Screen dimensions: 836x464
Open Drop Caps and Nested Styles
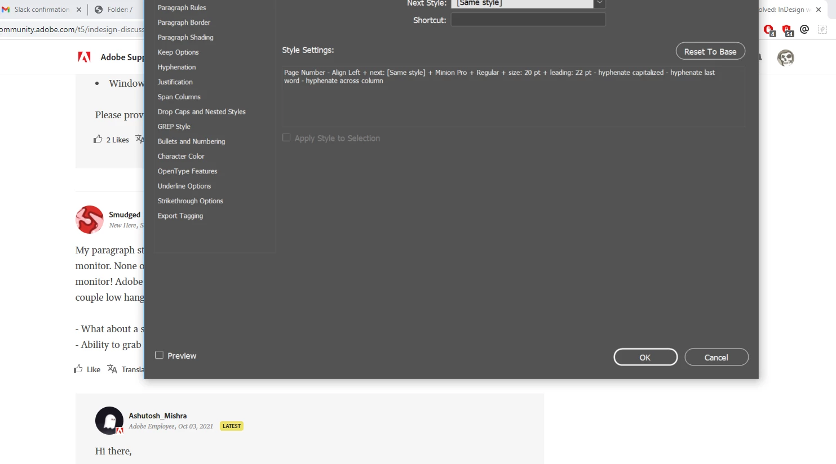[x=201, y=111]
